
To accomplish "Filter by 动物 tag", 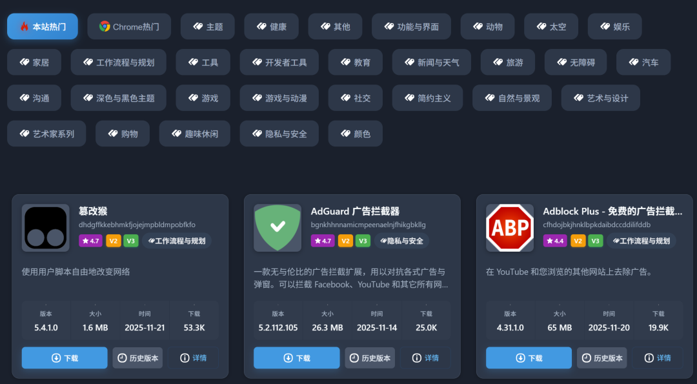I will [x=488, y=26].
